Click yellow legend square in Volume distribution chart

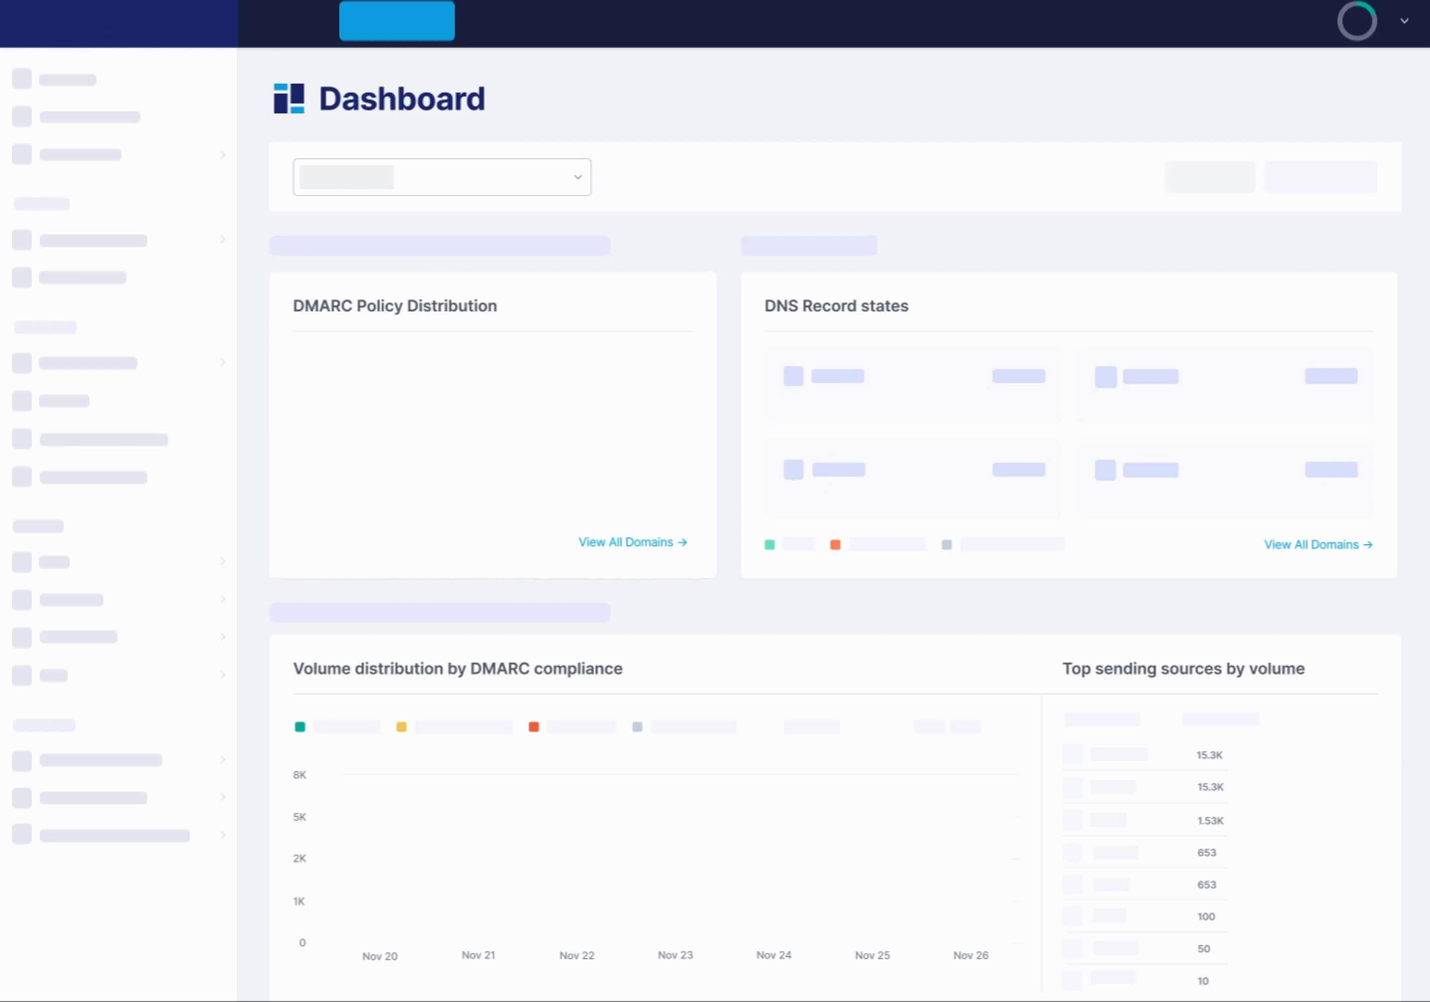[401, 727]
